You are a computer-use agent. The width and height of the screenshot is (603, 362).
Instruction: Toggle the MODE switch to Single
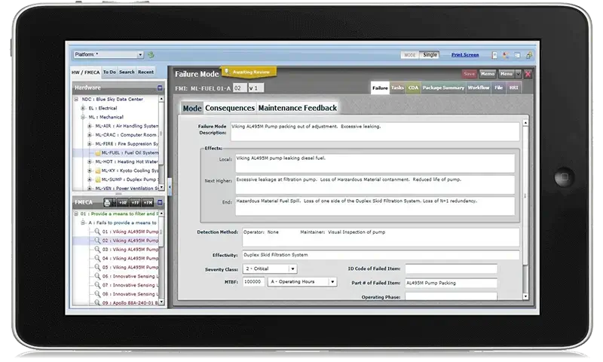tap(430, 55)
